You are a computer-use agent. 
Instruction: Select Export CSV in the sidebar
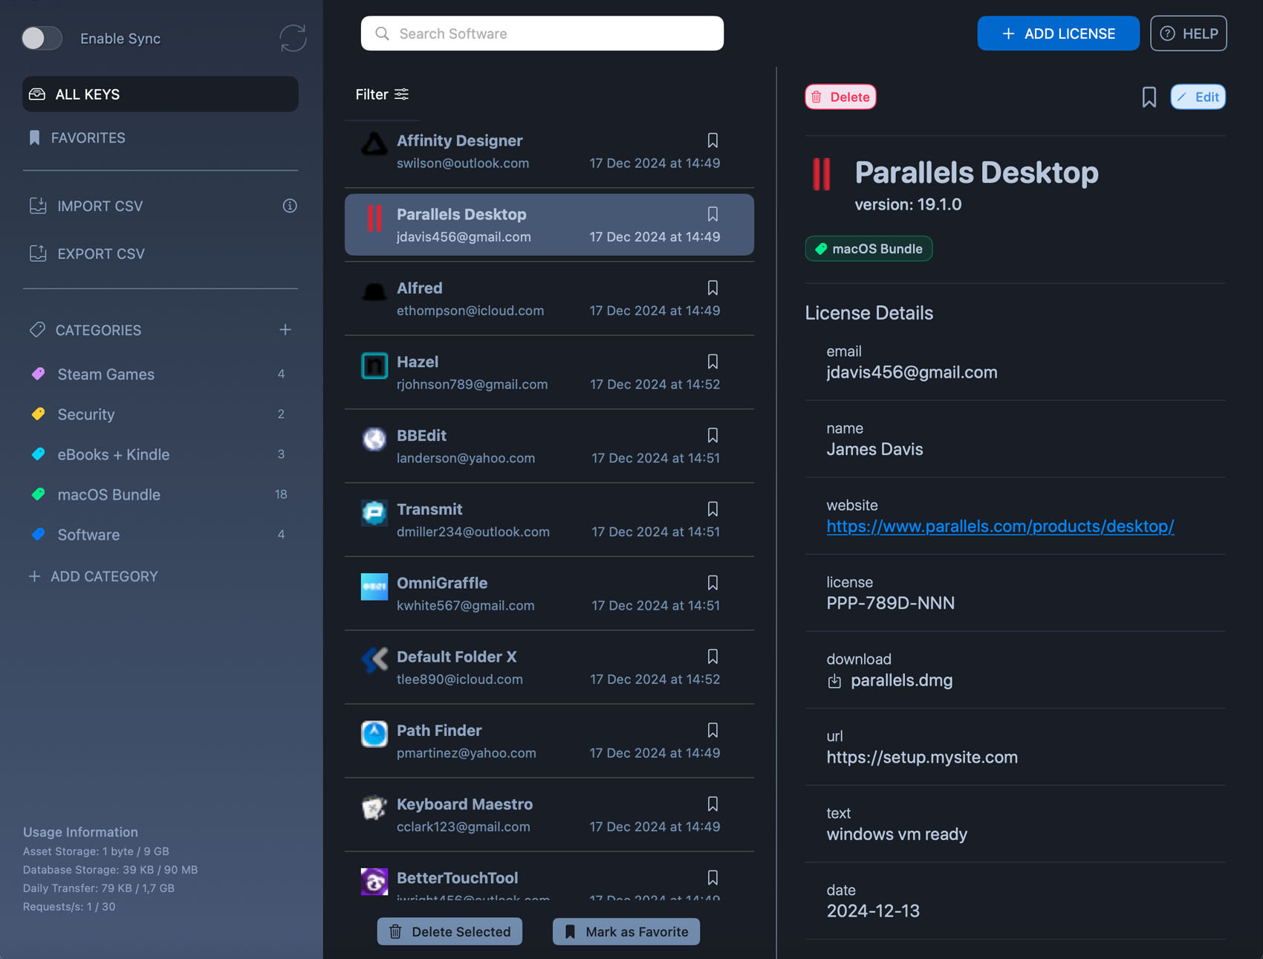pos(100,254)
